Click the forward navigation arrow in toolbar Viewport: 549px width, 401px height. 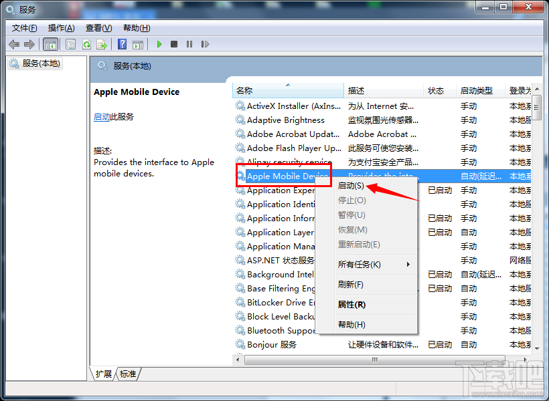click(x=28, y=44)
